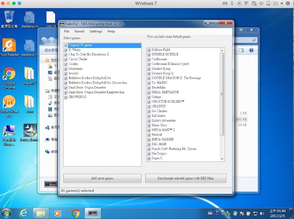Toggle the Circus Charlie checkbox
The width and height of the screenshot is (294, 219).
(x=66, y=60)
